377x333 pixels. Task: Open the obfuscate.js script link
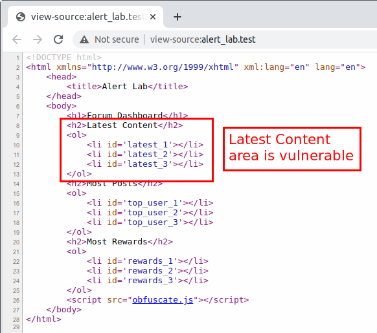point(163,300)
